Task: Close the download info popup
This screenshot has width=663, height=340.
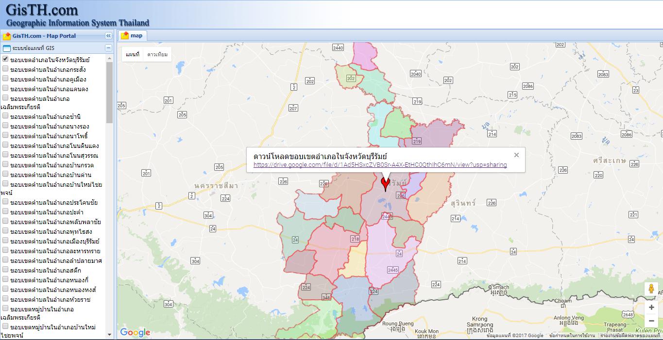Action: [516, 155]
